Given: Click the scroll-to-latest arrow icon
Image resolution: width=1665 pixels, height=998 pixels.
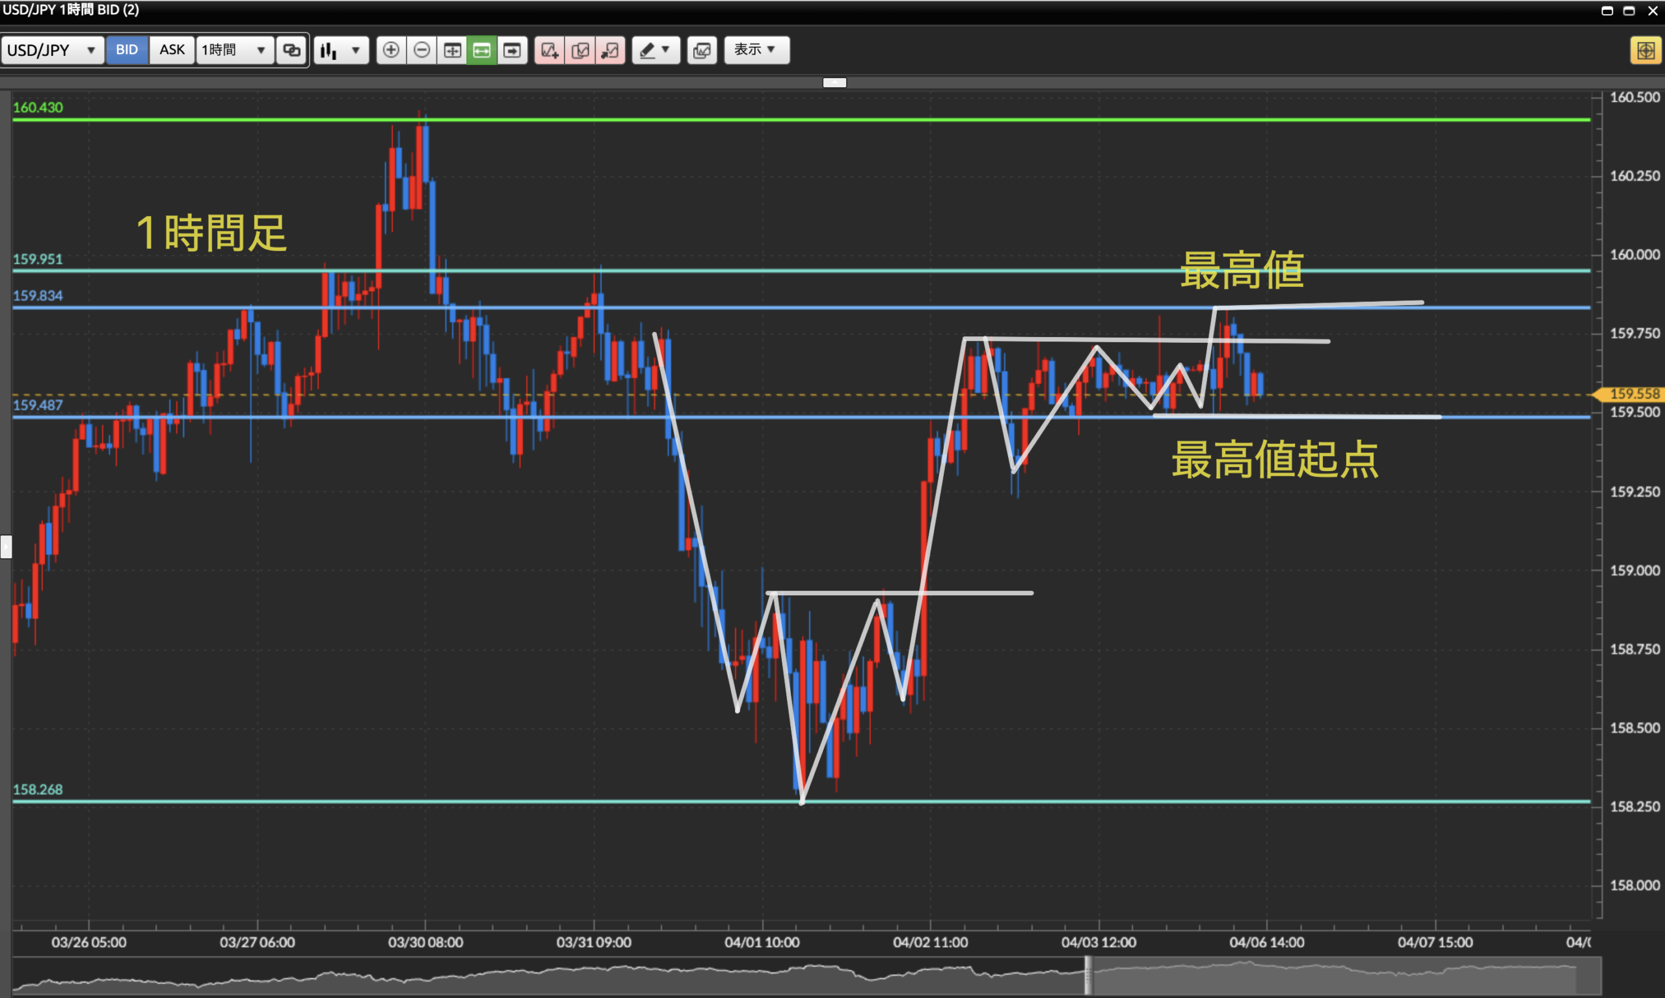Looking at the screenshot, I should point(513,49).
